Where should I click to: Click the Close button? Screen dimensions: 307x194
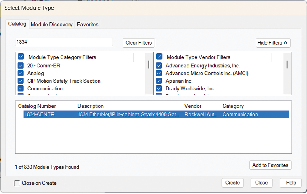[x=261, y=183]
